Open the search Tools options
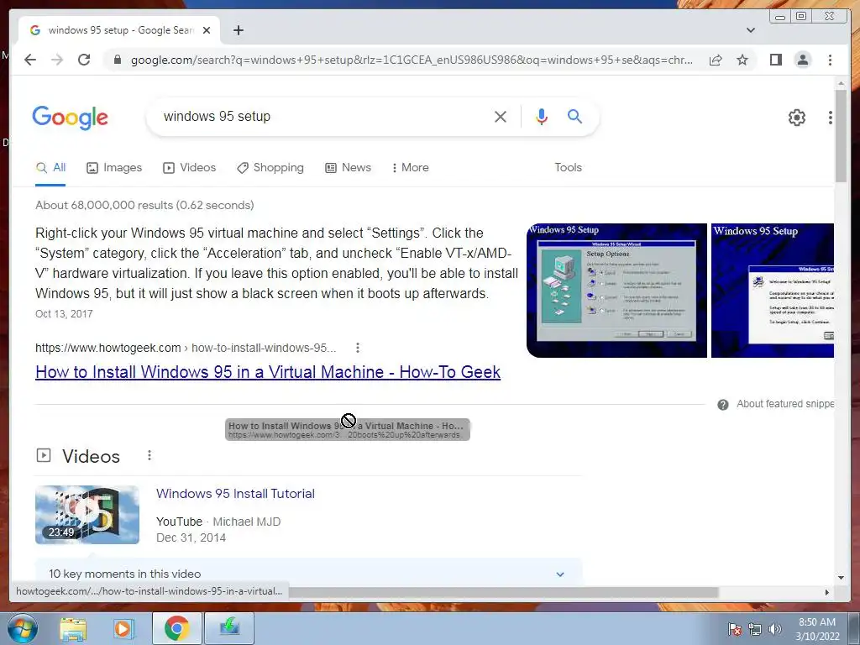 click(568, 168)
